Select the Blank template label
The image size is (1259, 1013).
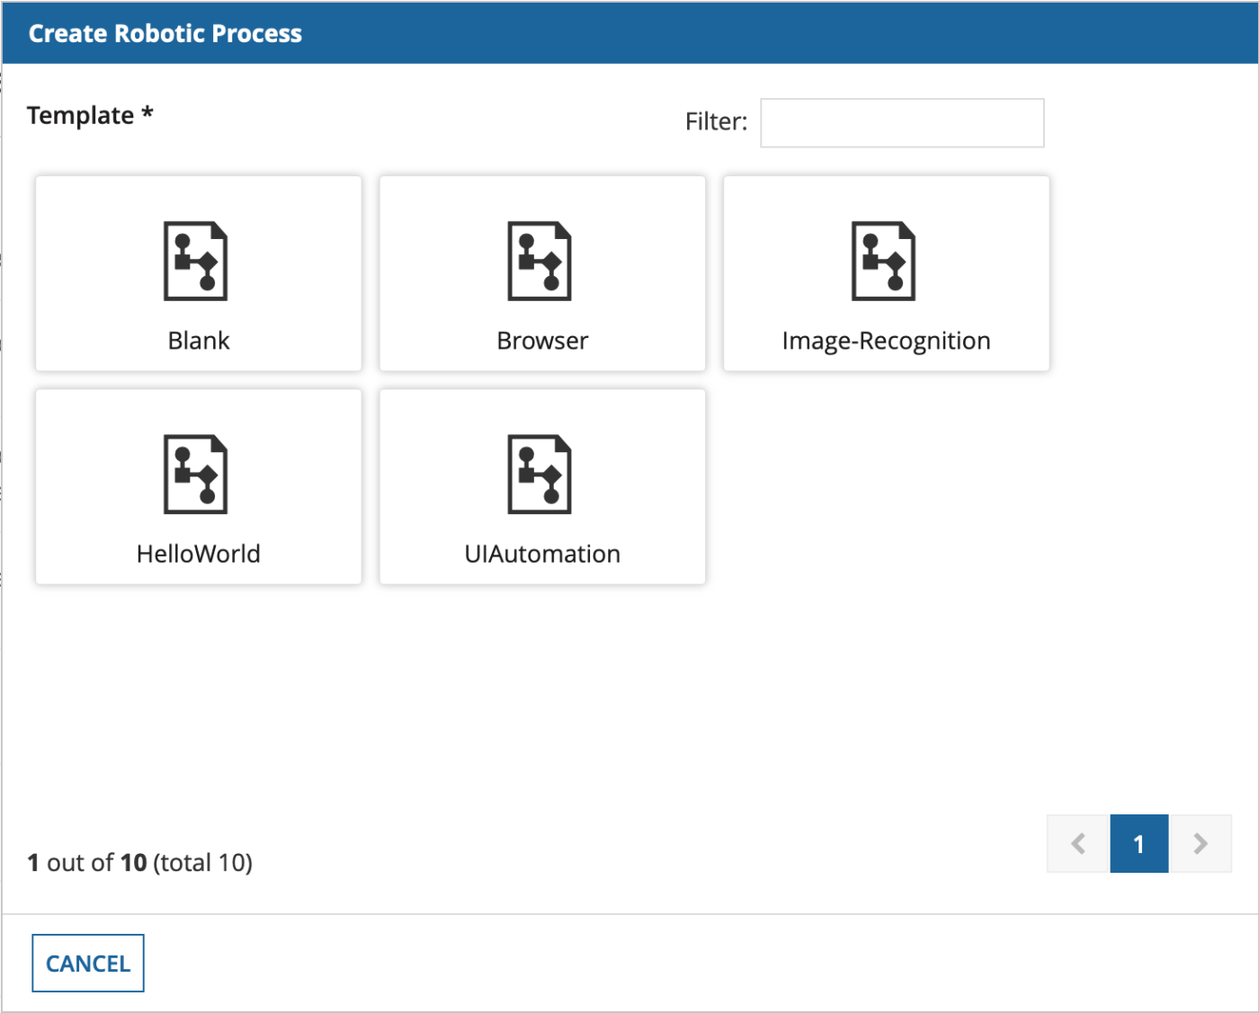pos(199,341)
